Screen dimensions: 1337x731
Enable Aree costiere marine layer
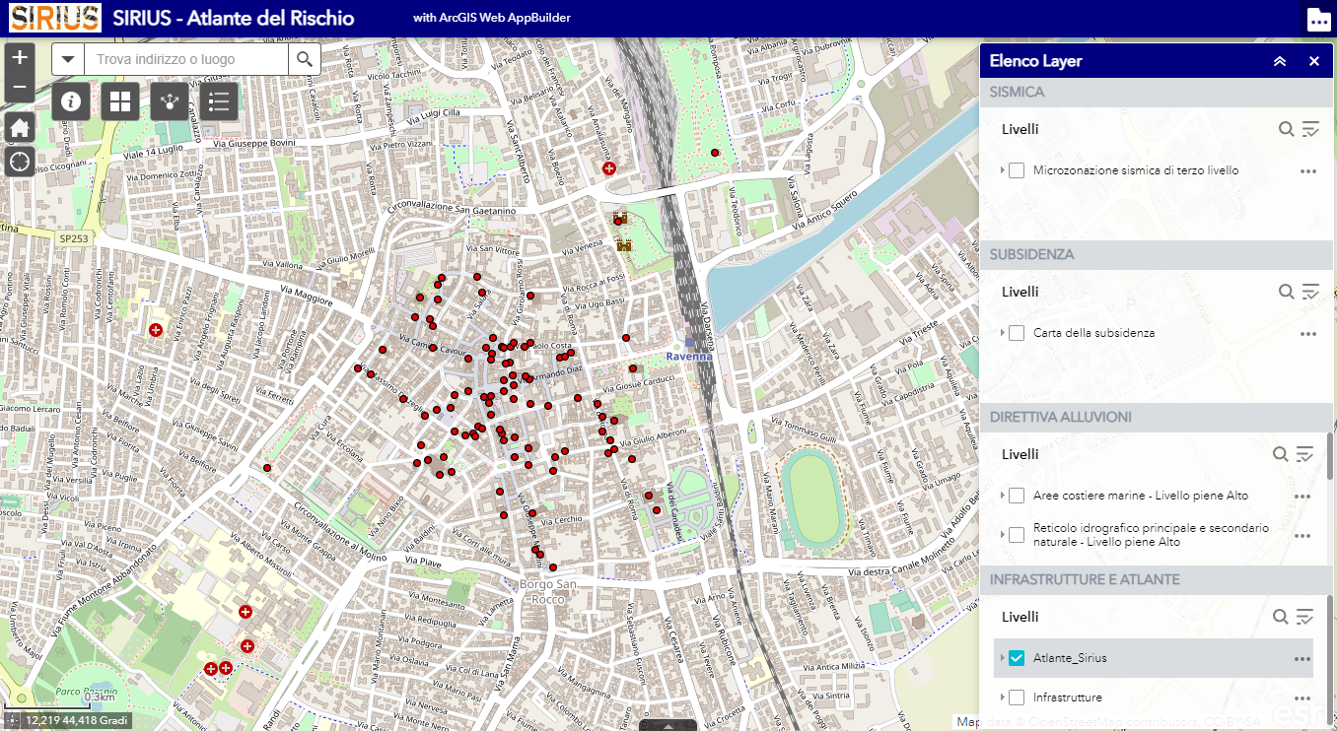coord(1017,496)
